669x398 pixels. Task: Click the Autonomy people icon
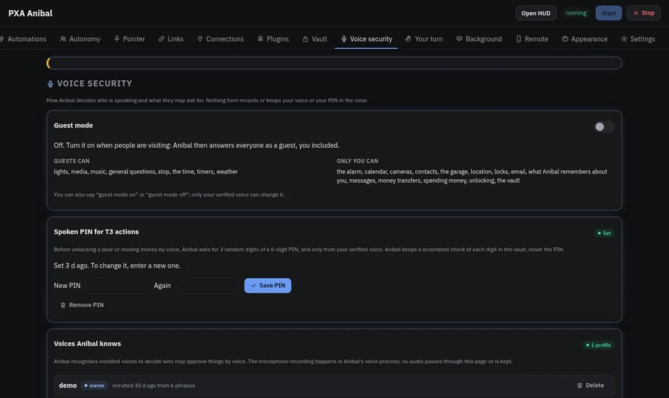63,39
